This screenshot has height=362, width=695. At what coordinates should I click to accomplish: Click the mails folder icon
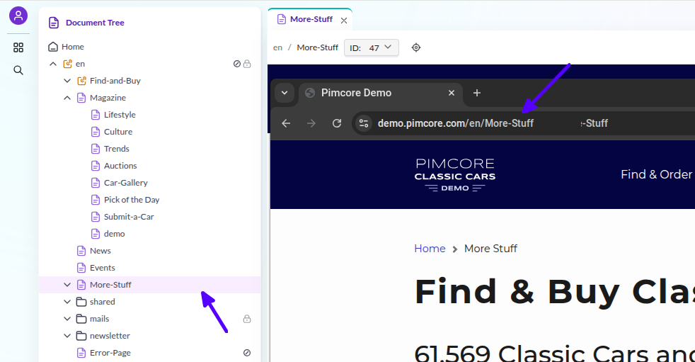coord(81,319)
